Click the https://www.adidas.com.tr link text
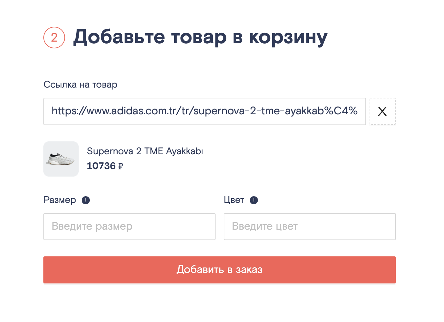 115,111
